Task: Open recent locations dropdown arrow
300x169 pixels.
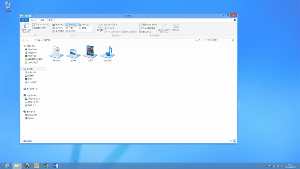Action: [x=31, y=40]
